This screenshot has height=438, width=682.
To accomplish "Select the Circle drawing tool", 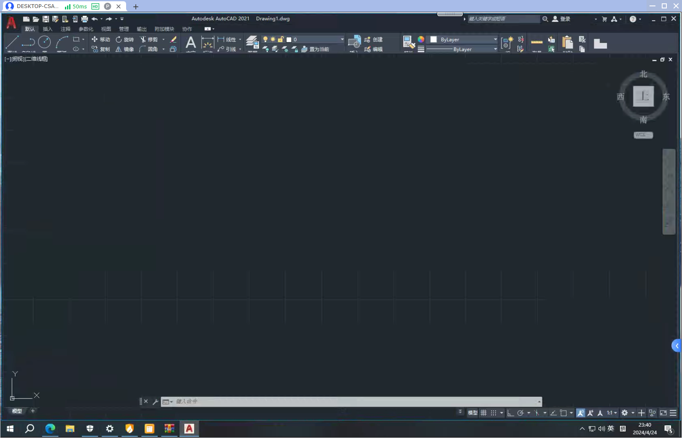I will (44, 42).
